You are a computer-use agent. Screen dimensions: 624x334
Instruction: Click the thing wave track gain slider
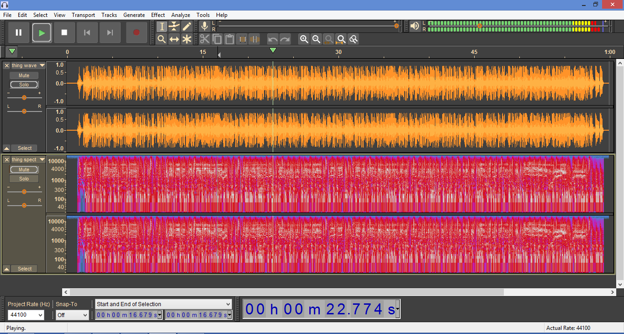click(x=24, y=97)
